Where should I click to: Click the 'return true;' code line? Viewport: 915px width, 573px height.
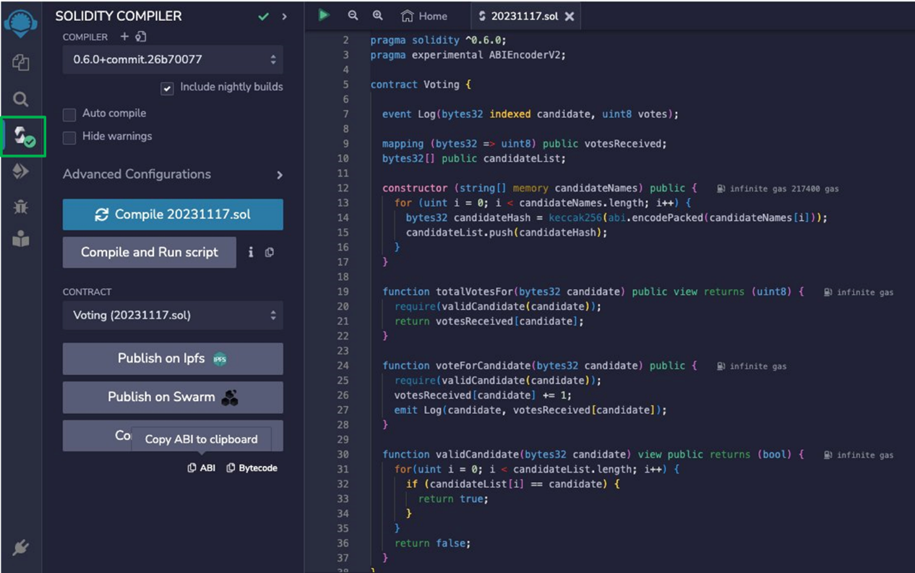[x=453, y=499]
